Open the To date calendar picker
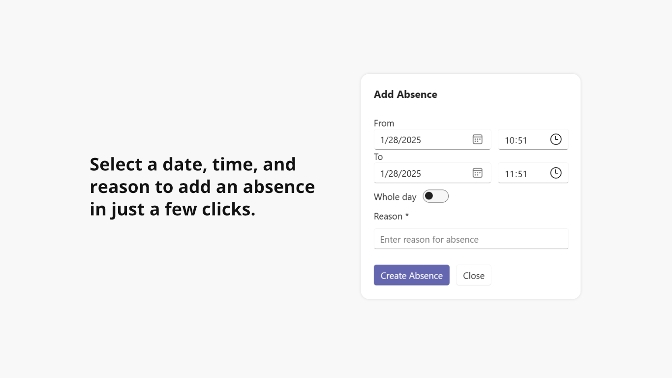The width and height of the screenshot is (672, 378). tap(477, 173)
